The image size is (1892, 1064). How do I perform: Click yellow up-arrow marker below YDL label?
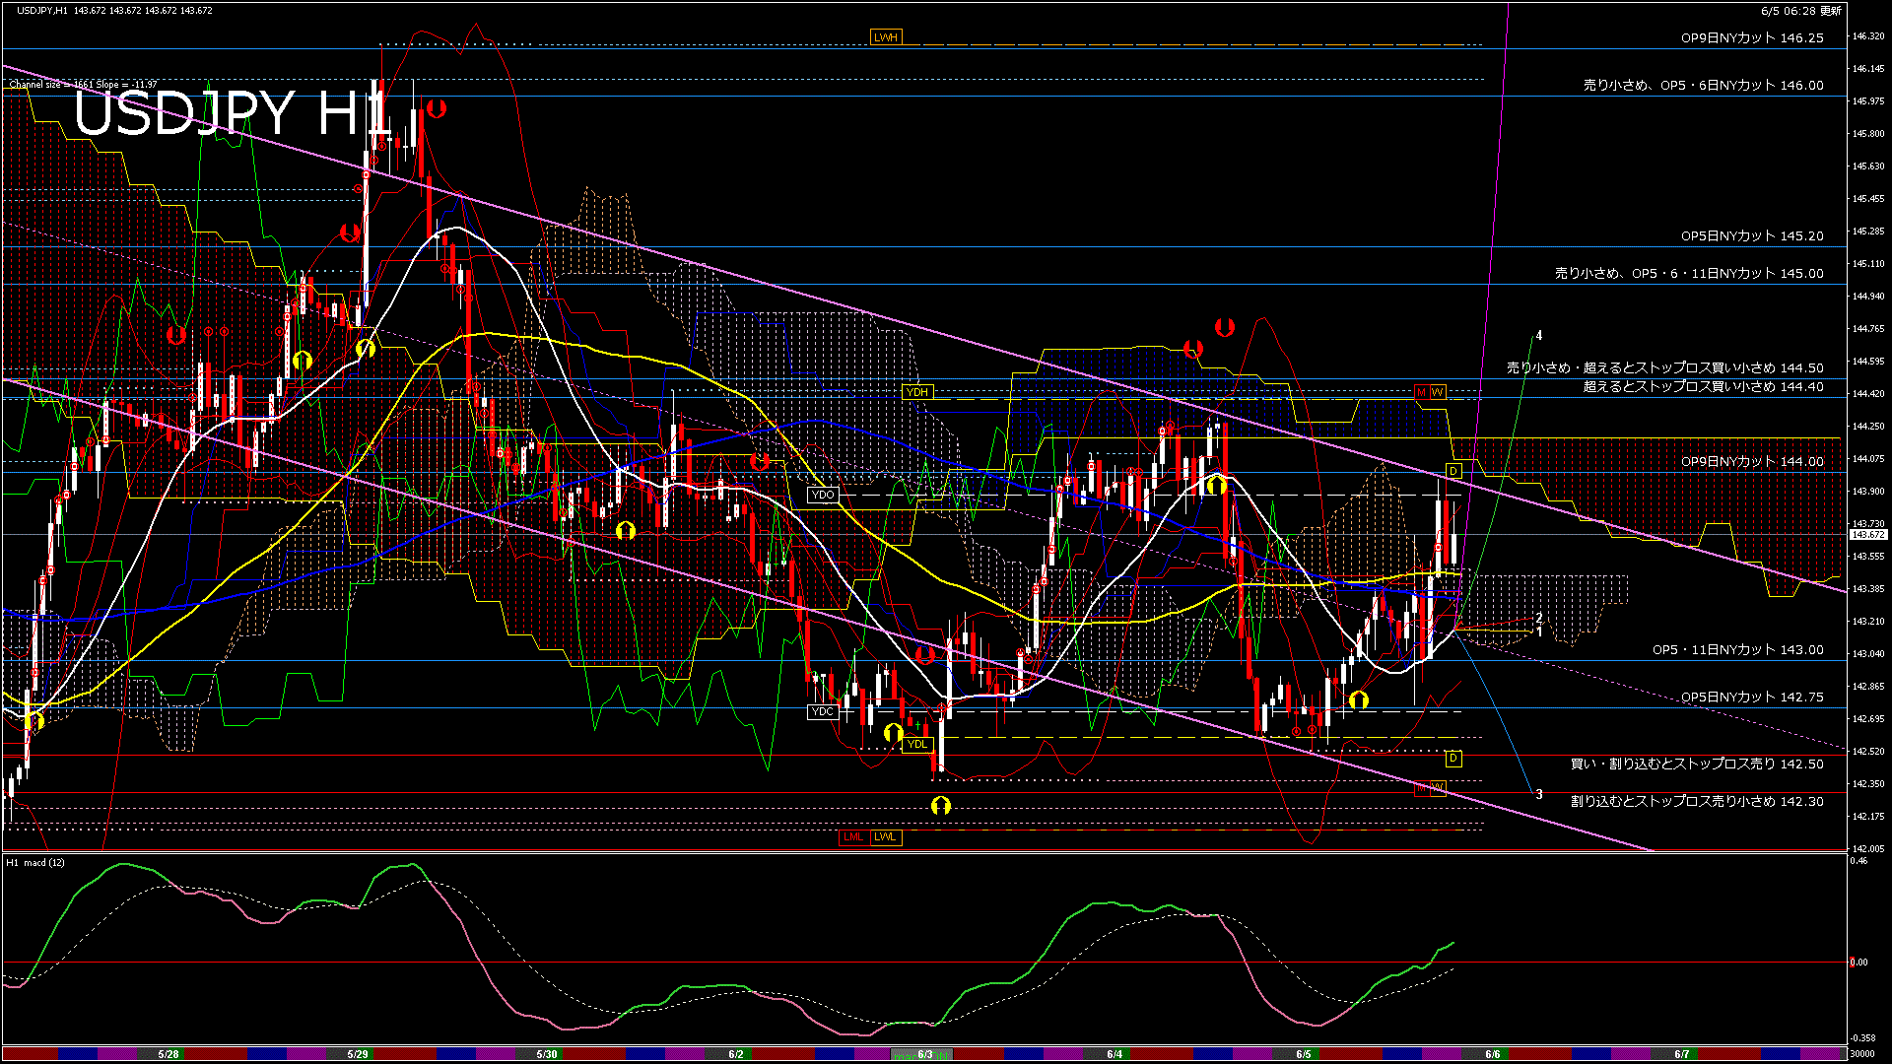[x=940, y=806]
